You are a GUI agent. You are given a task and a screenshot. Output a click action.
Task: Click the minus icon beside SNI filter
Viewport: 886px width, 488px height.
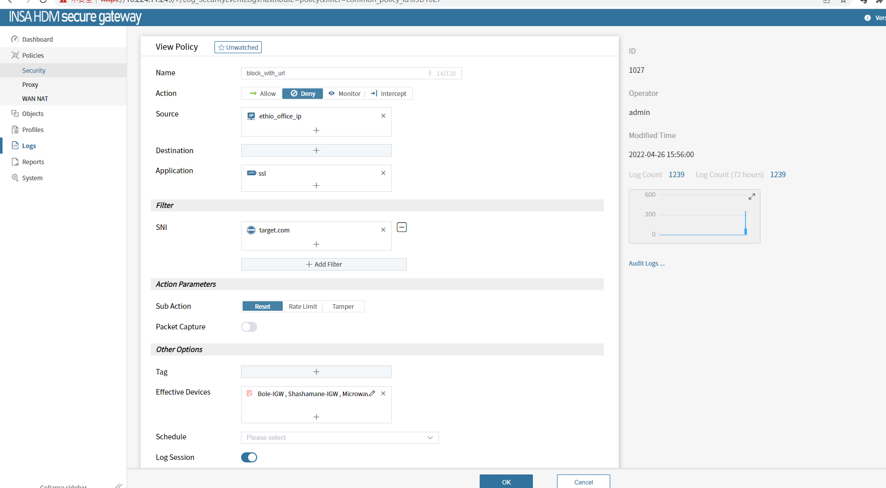coord(402,227)
